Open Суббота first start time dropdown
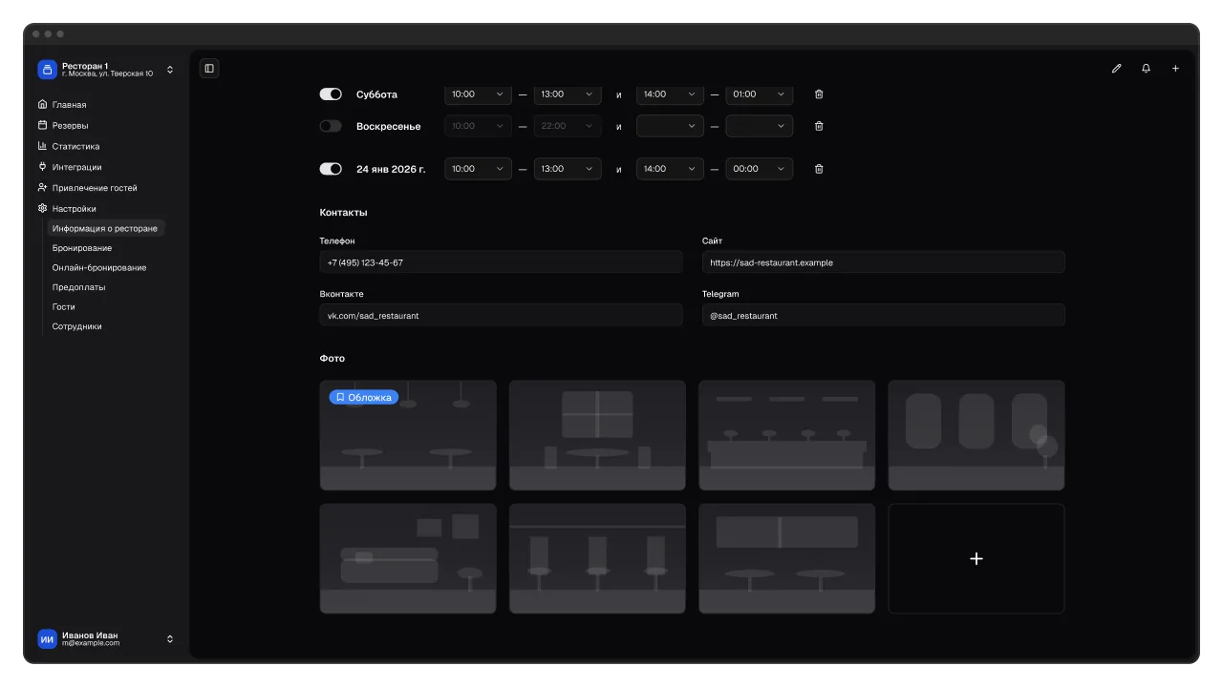 click(478, 94)
